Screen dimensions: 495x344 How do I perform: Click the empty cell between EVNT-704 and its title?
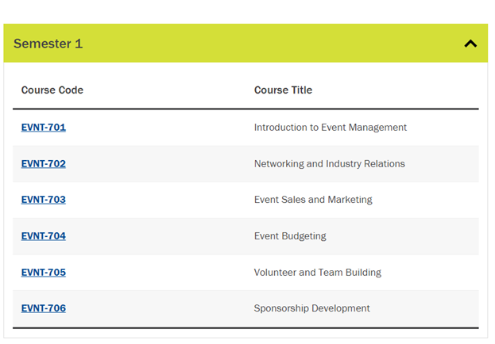coord(159,236)
